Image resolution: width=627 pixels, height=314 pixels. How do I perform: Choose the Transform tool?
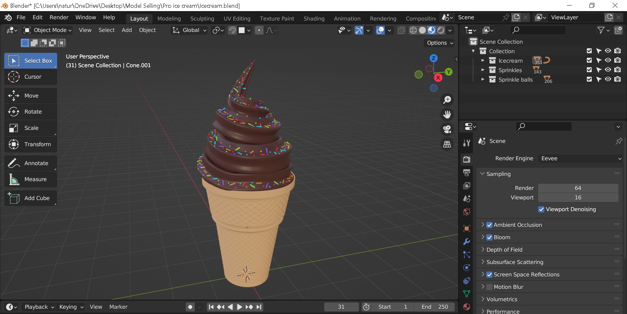tap(31, 144)
